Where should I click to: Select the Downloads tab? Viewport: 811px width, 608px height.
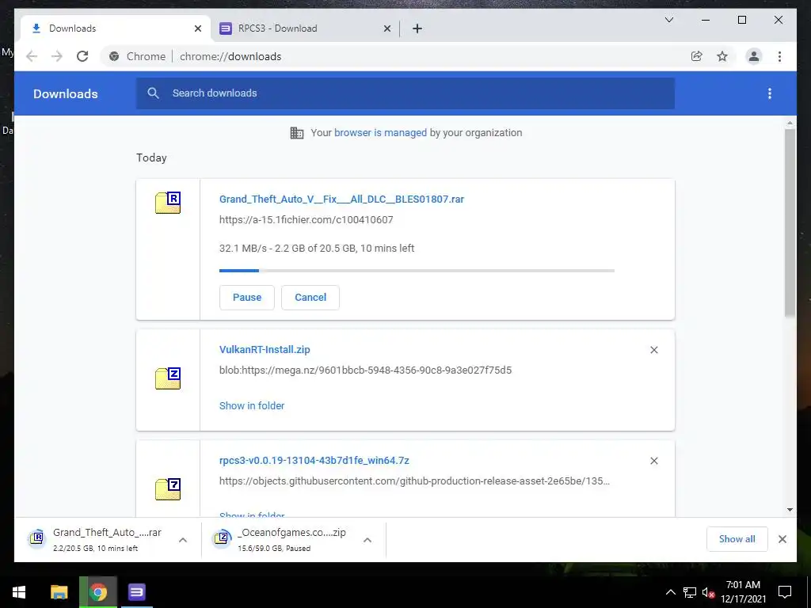(116, 28)
